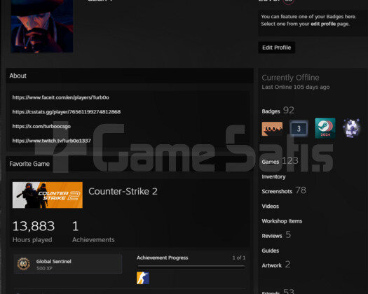The width and height of the screenshot is (368, 294).
Task: Click the years of service 3 badge
Action: [x=299, y=129]
